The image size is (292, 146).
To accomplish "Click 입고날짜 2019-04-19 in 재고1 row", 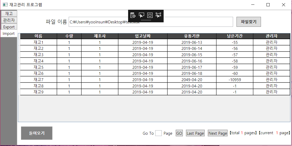I will (143, 42).
